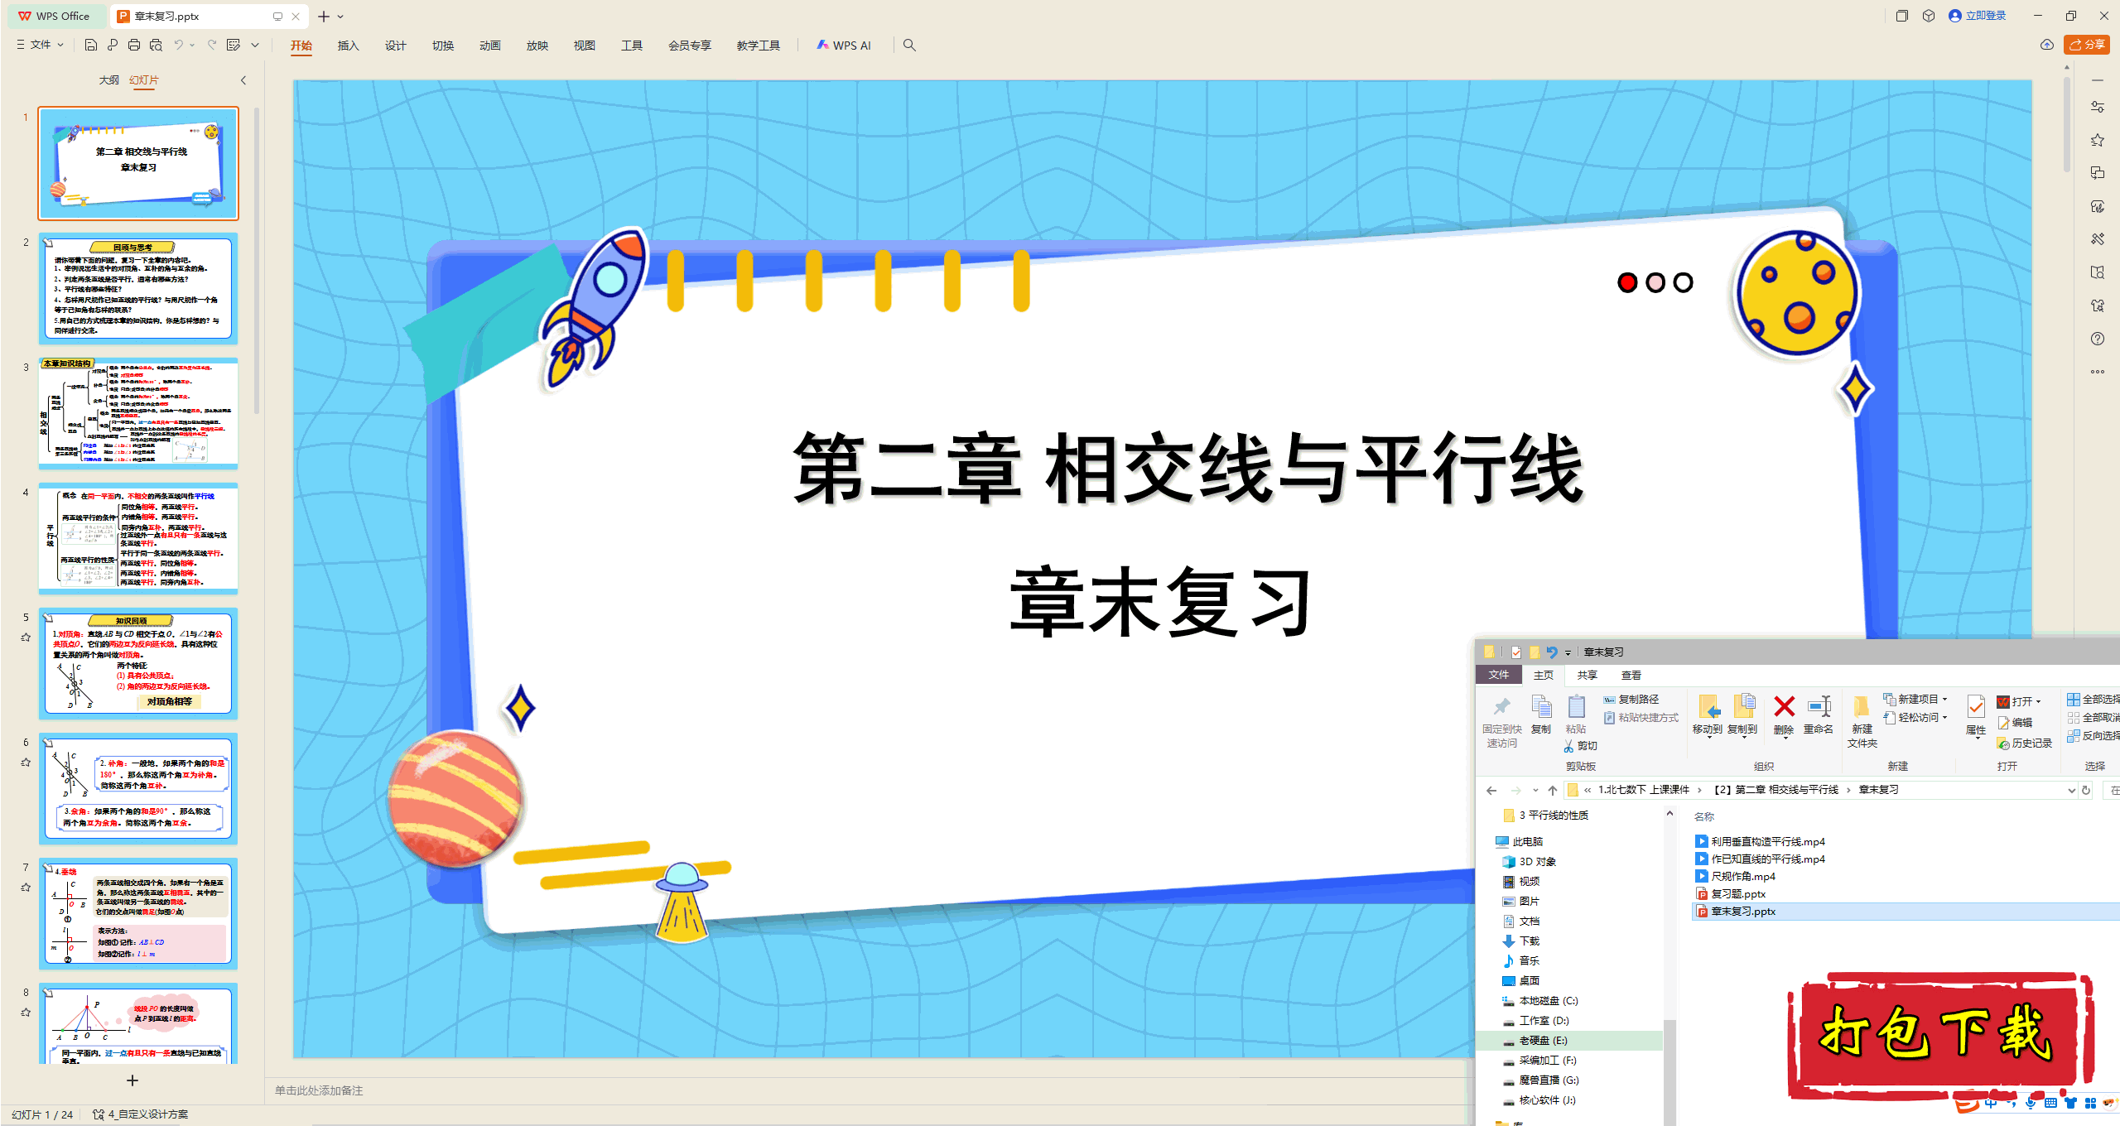
Task: Click the cube icon next to login
Action: tap(1929, 16)
